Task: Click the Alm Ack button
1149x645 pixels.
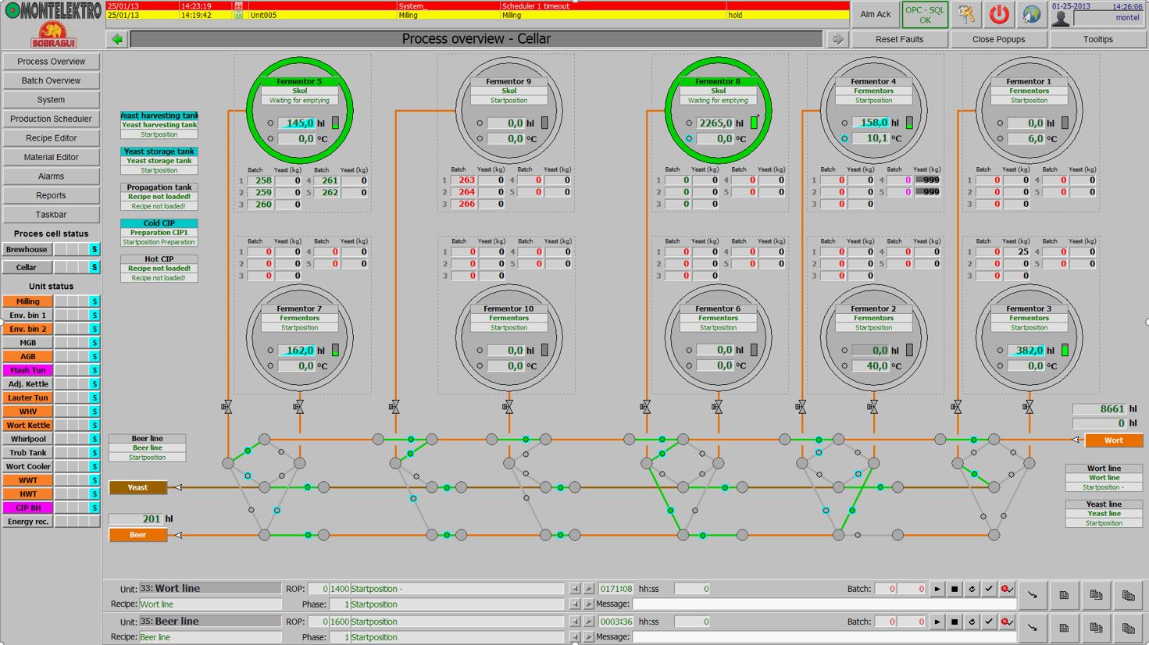Action: point(875,14)
